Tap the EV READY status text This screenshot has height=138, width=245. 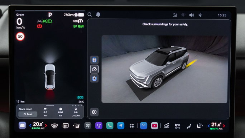click(78, 27)
